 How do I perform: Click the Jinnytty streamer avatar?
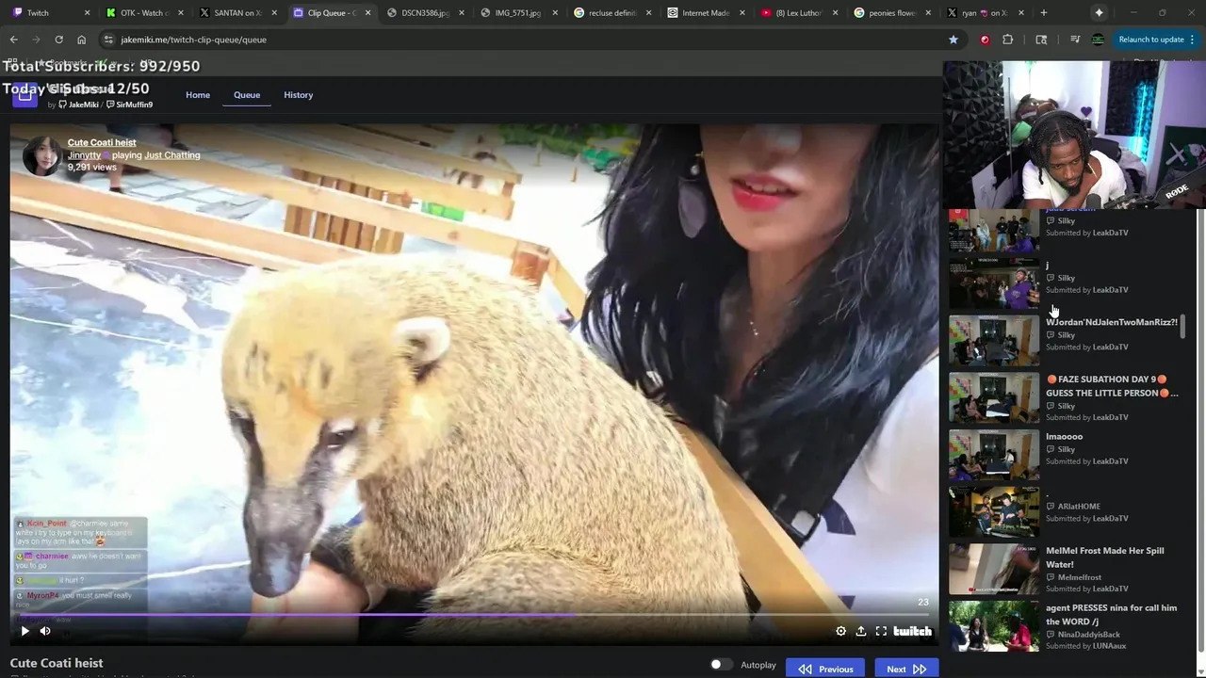41,155
